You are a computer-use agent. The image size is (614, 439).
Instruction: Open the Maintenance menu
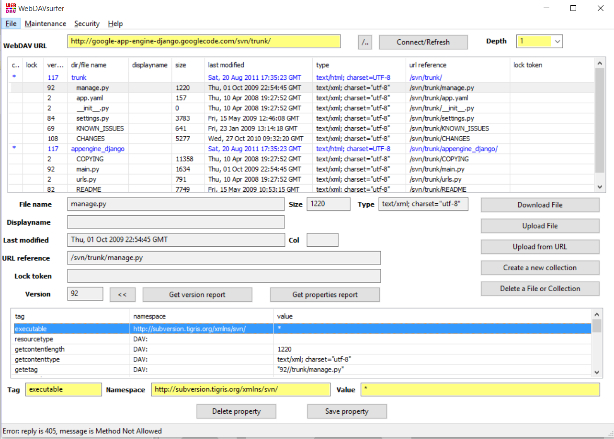[45, 23]
